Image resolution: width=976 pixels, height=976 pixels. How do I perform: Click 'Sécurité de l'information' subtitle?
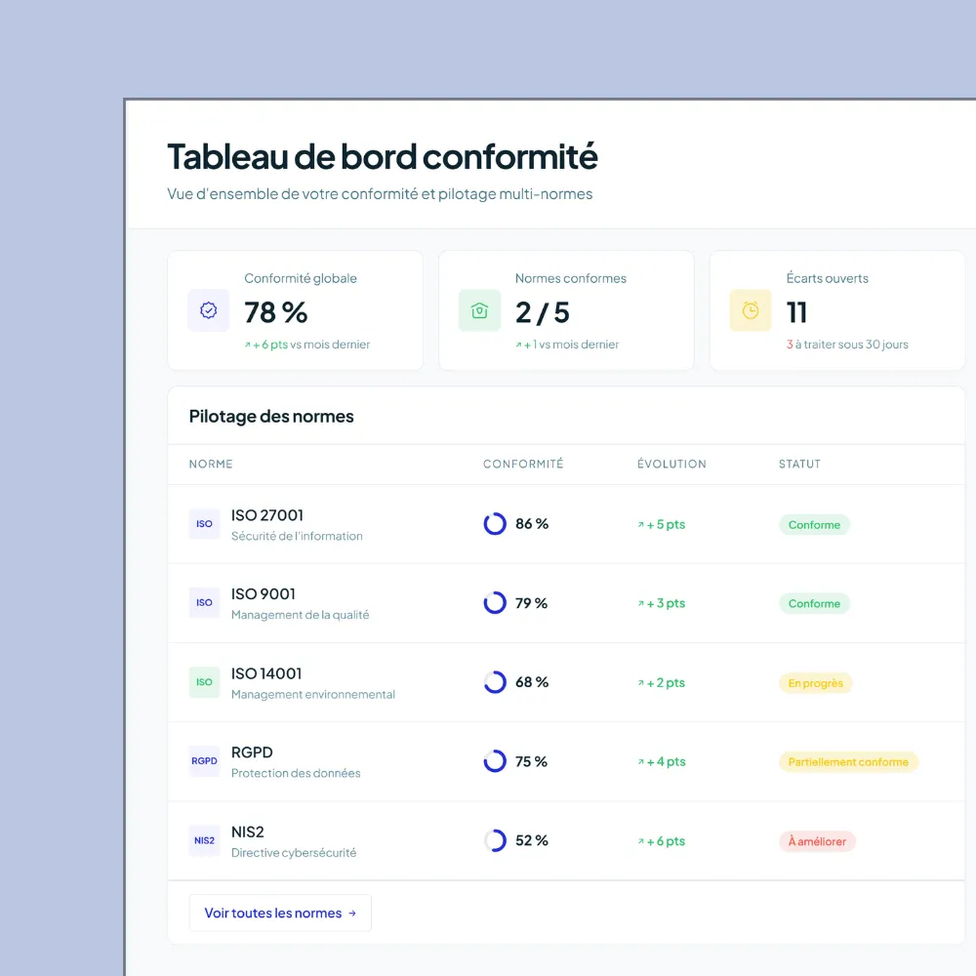coord(297,536)
